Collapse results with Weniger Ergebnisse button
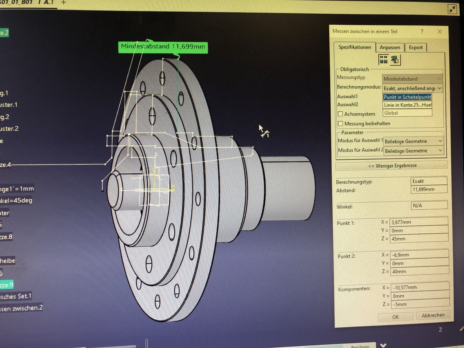464x348 pixels. (x=392, y=166)
